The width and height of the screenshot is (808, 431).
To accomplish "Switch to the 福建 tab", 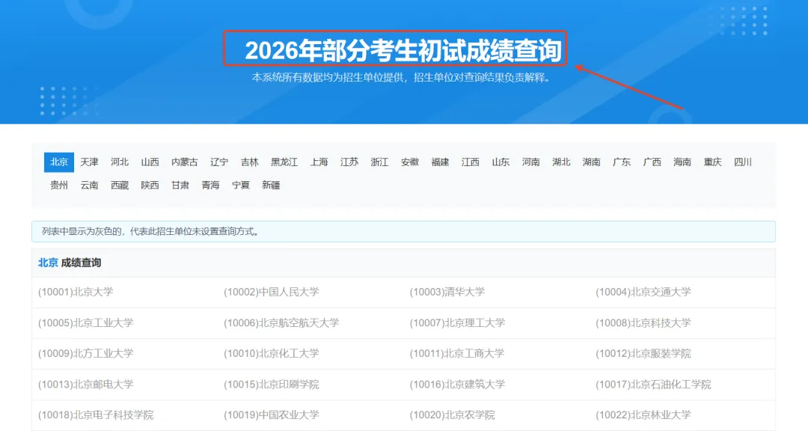I will pyautogui.click(x=440, y=162).
